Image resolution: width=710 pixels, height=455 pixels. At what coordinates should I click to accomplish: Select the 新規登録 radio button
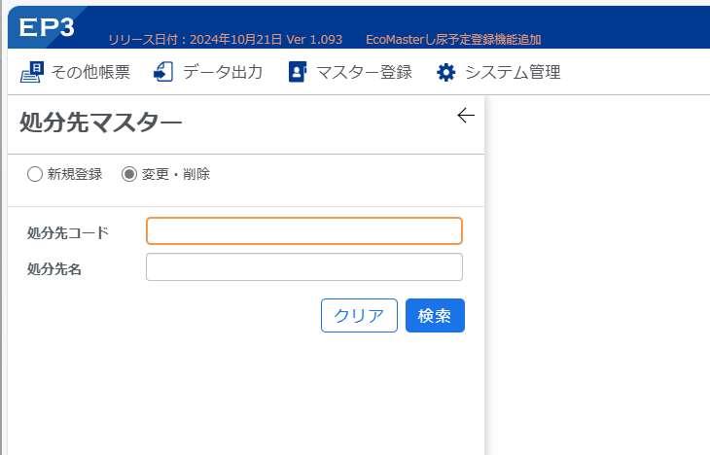click(x=35, y=174)
